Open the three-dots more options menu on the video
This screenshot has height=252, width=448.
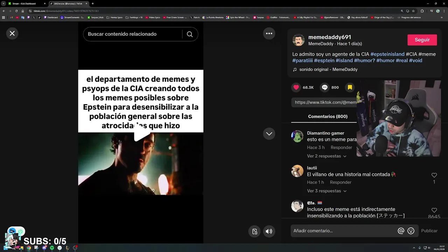click(x=269, y=34)
